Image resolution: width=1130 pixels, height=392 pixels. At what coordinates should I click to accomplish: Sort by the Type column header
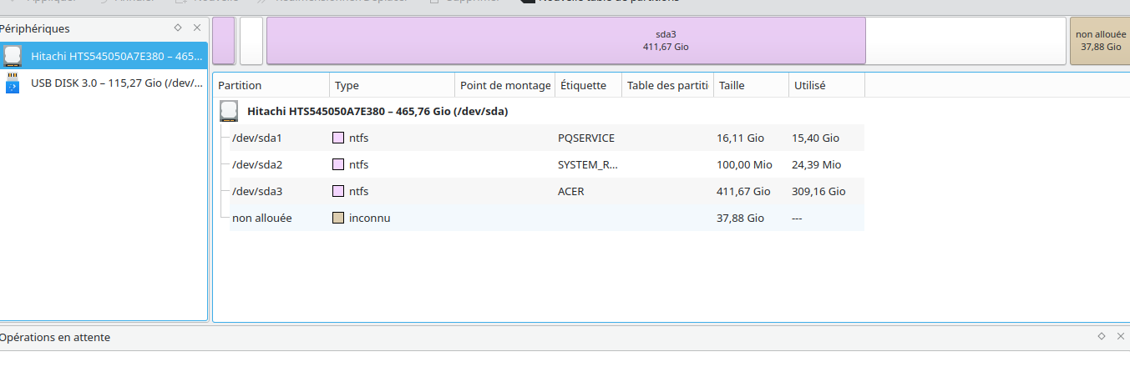click(x=392, y=85)
